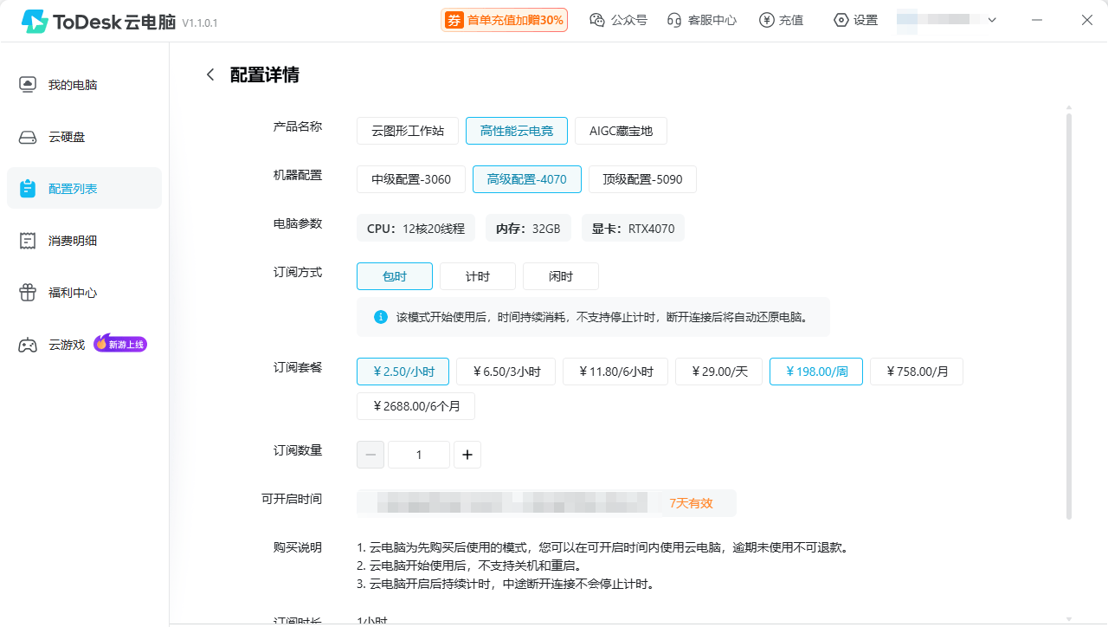Pick the ¥198.00/周 plan
The height and width of the screenshot is (627, 1108).
tap(816, 372)
